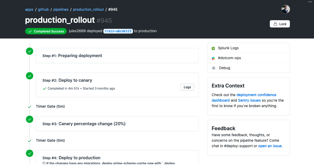Viewport: 314px width, 165px height.
Task: Click the Splunk Logs green icon
Action: pyautogui.click(x=213, y=48)
